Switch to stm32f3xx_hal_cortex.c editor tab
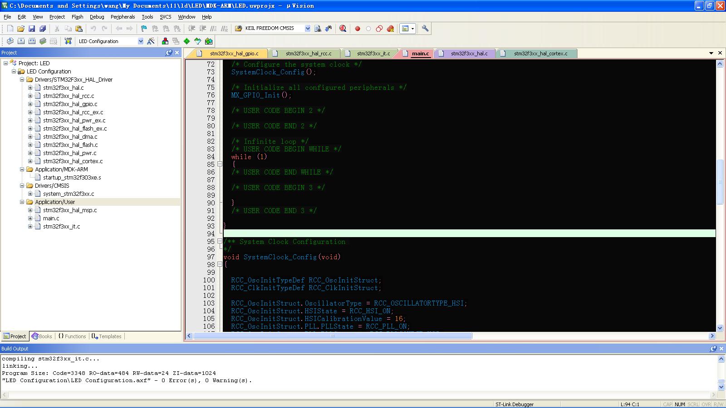 click(x=540, y=53)
